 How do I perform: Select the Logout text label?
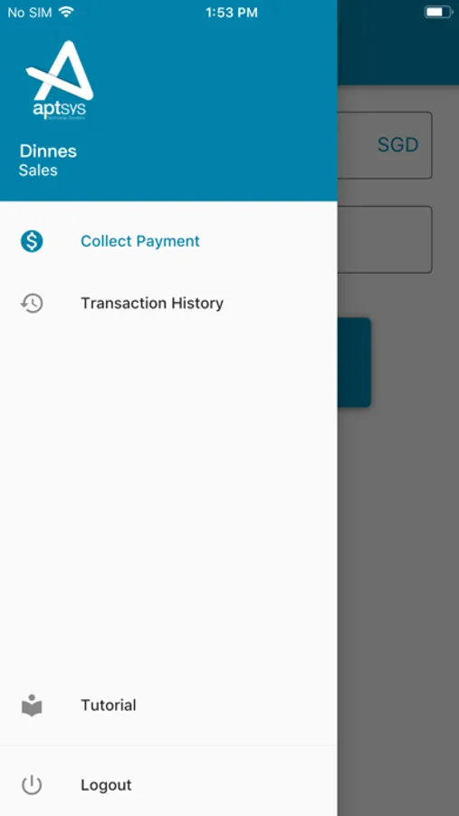106,785
